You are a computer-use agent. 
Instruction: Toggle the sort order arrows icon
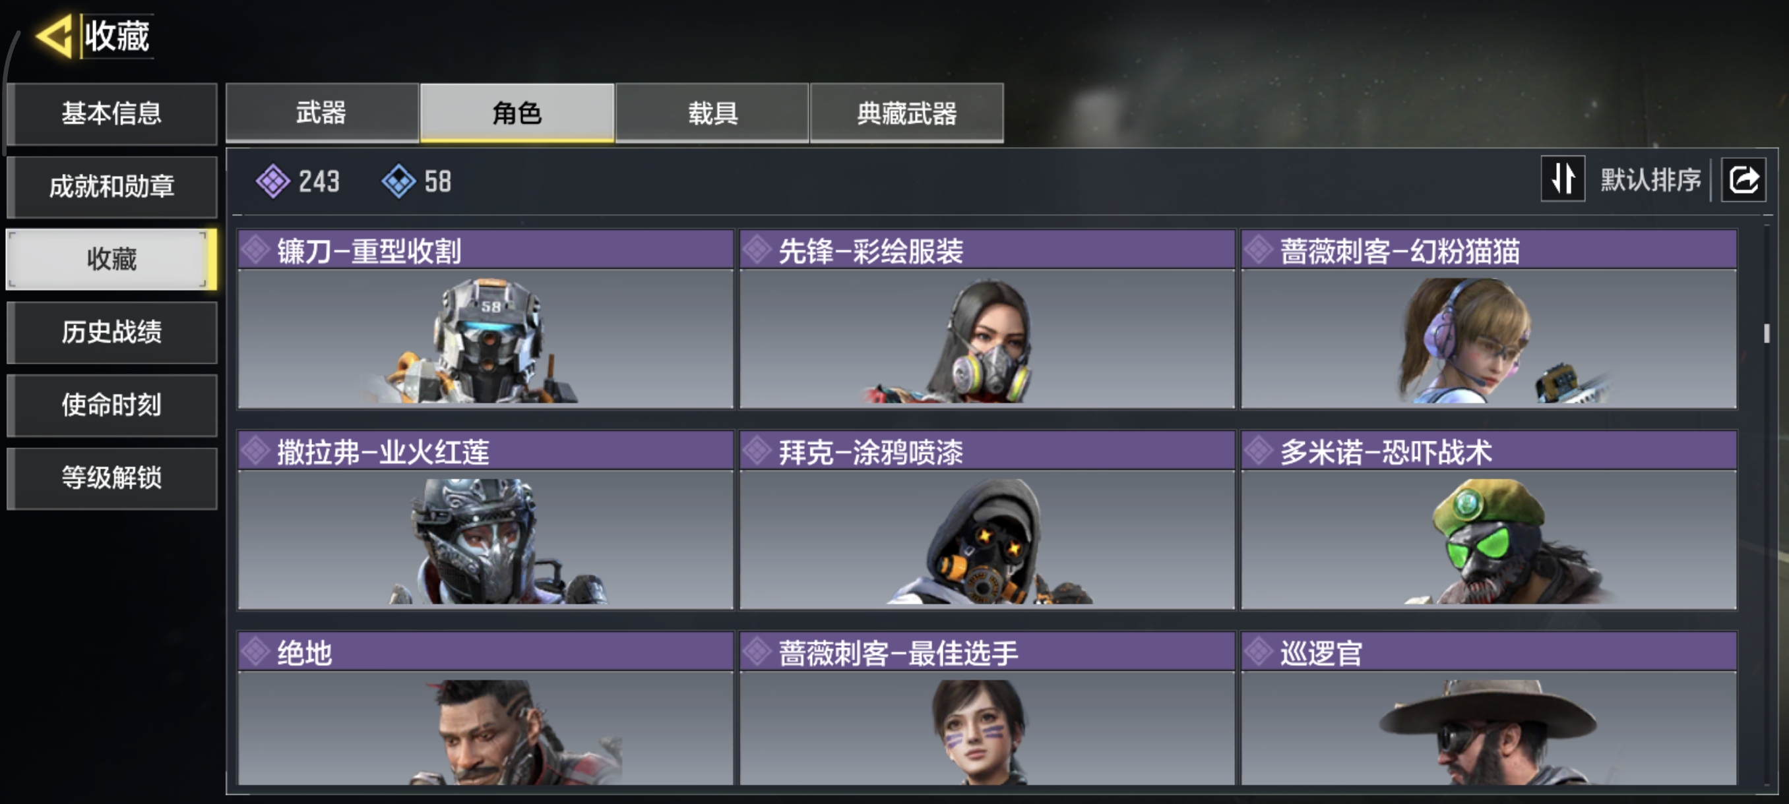pyautogui.click(x=1563, y=179)
